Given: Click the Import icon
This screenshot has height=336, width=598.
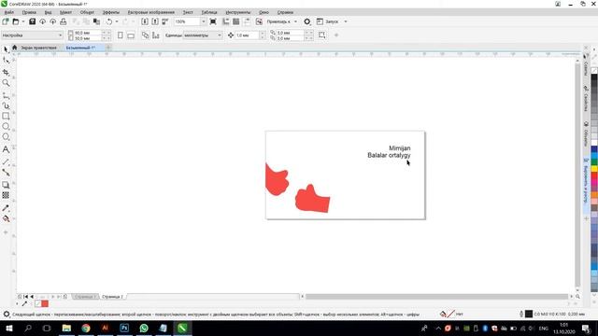Looking at the screenshot, I should pos(145,21).
